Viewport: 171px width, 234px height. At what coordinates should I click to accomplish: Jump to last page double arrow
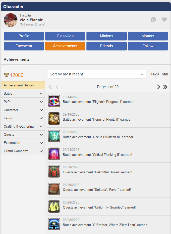pyautogui.click(x=165, y=87)
